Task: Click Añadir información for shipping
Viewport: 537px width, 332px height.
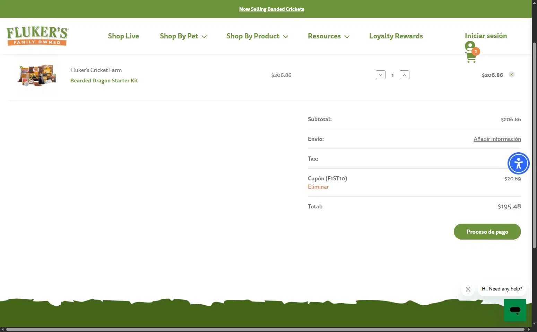Action: (x=497, y=139)
